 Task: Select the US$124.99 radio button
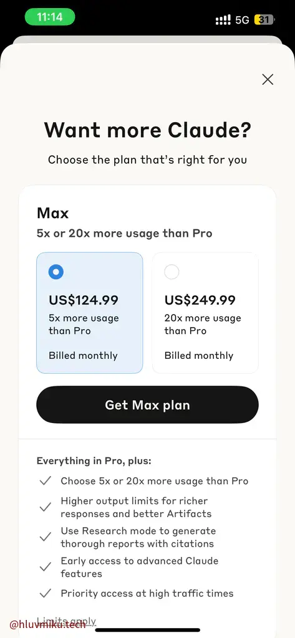pos(56,272)
